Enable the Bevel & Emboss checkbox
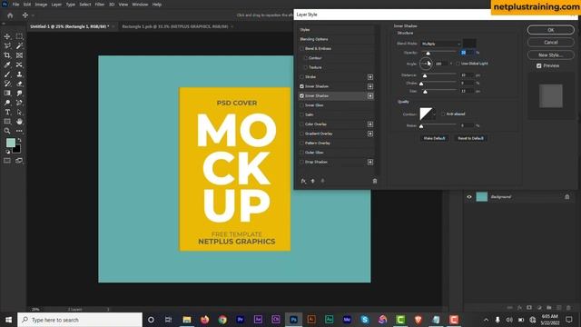Viewport: 581px width, 327px height. point(301,48)
